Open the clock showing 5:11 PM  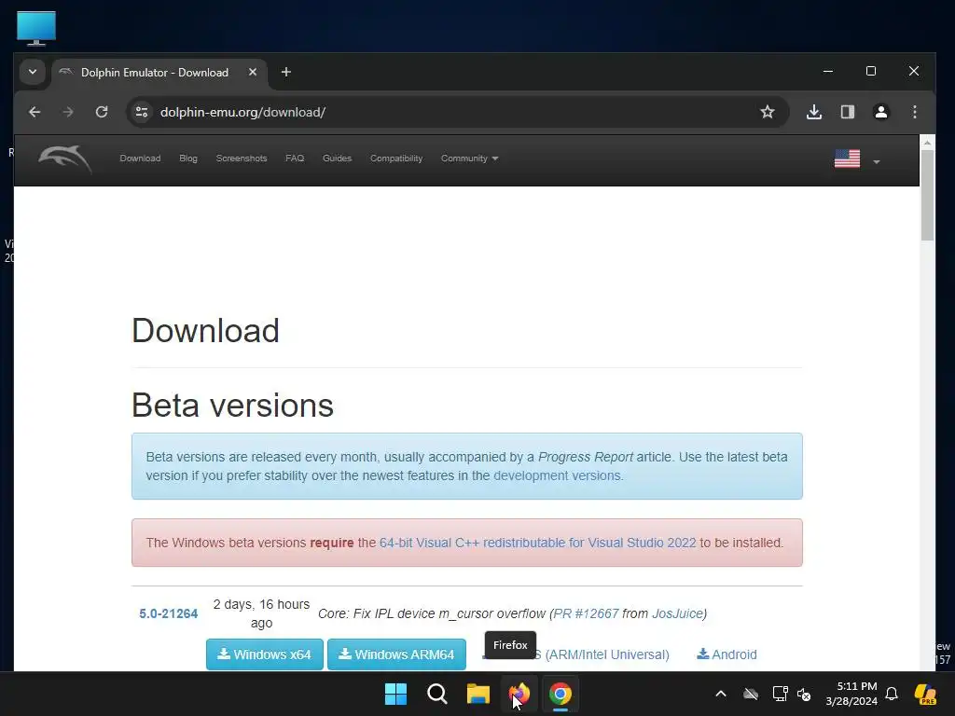pyautogui.click(x=851, y=694)
